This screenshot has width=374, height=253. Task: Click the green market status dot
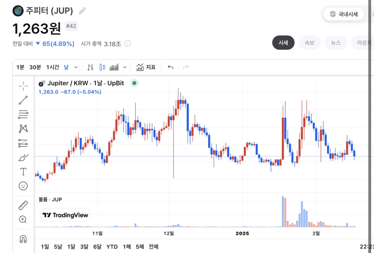134,83
